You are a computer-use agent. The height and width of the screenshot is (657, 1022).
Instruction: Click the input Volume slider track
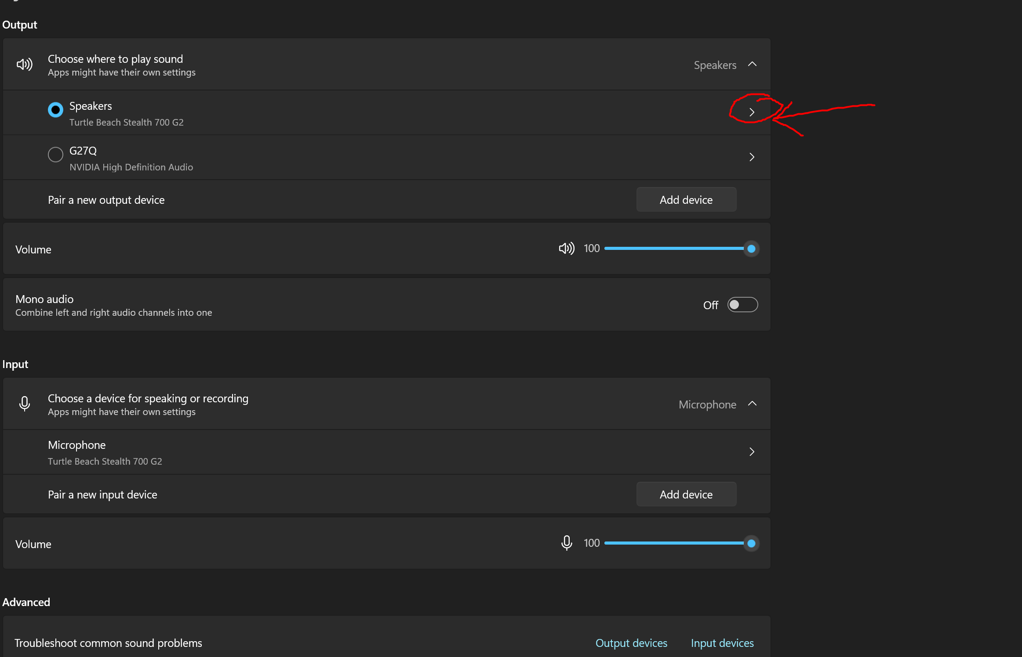(673, 543)
